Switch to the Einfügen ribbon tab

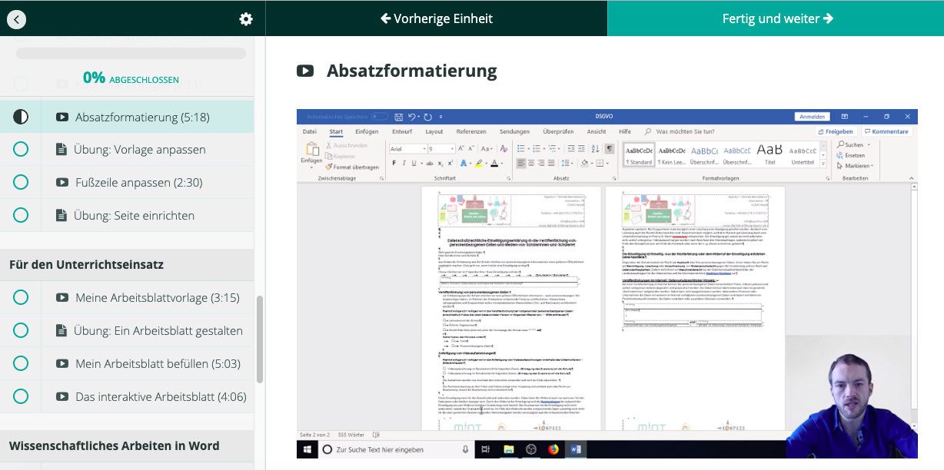[x=367, y=131]
